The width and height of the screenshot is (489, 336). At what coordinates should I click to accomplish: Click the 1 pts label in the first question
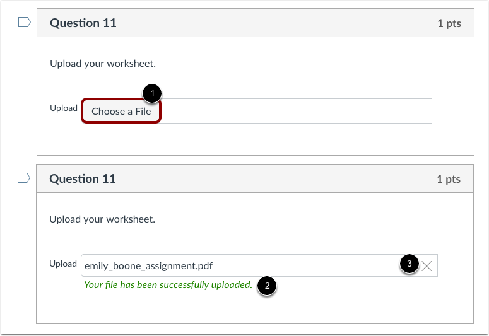pyautogui.click(x=449, y=23)
